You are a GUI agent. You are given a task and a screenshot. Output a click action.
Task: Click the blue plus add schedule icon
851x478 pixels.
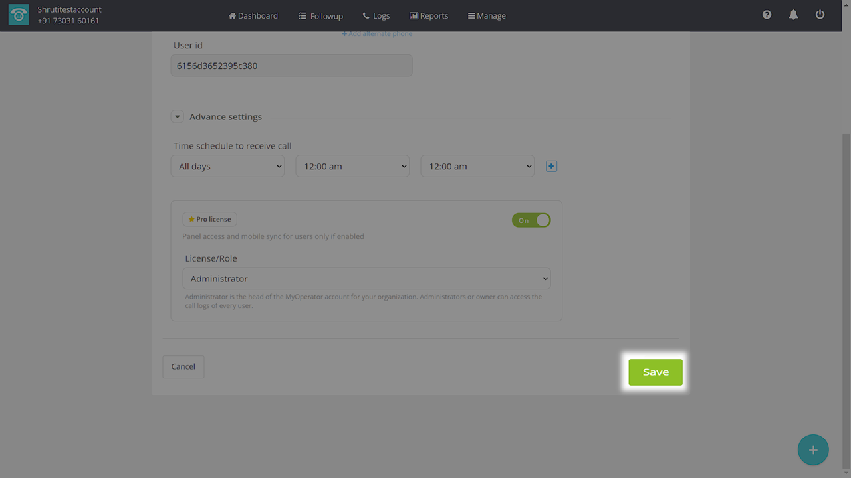coord(551,166)
